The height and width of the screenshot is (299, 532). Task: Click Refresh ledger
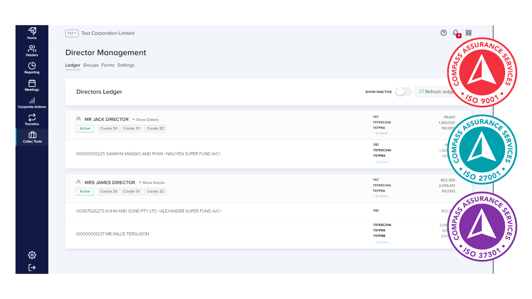coord(436,92)
